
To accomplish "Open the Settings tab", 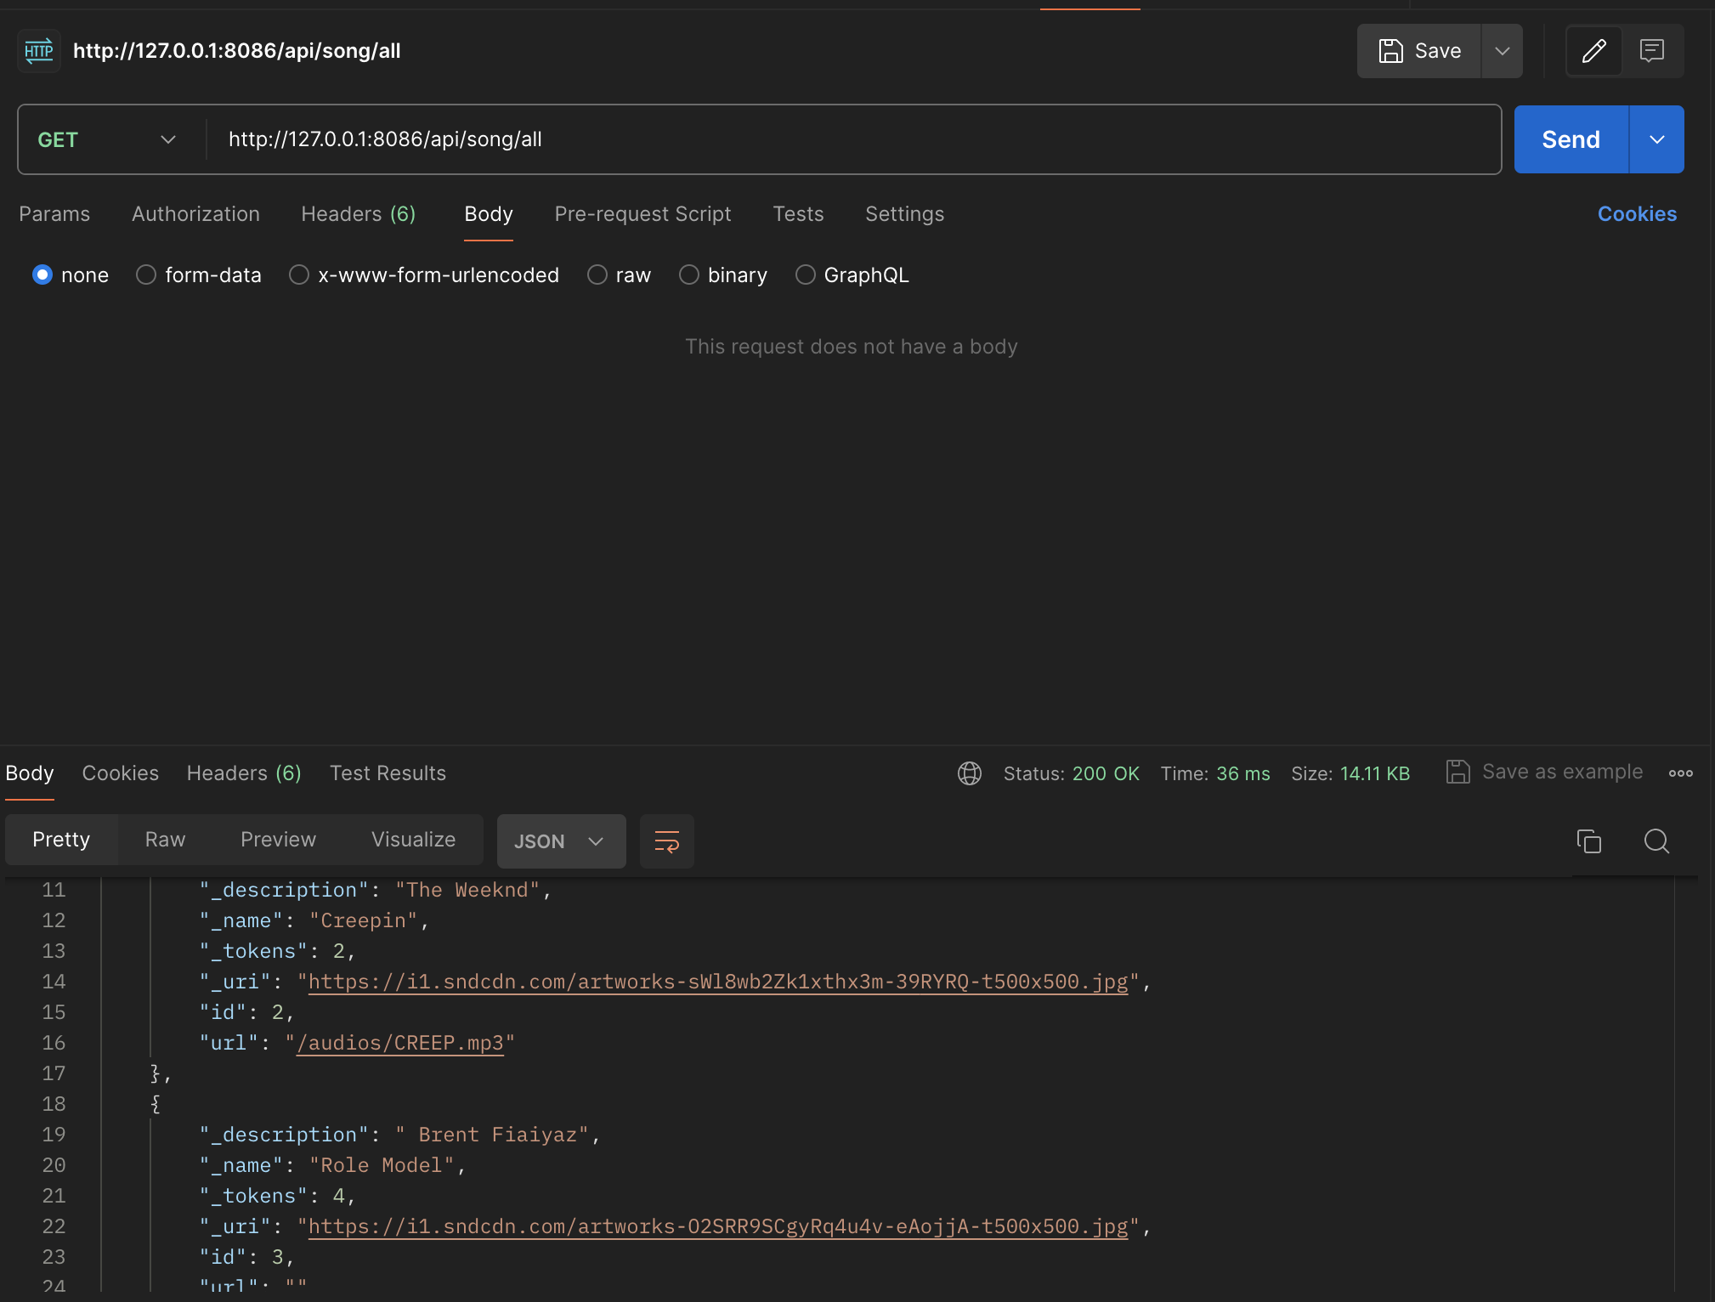I will point(904,214).
